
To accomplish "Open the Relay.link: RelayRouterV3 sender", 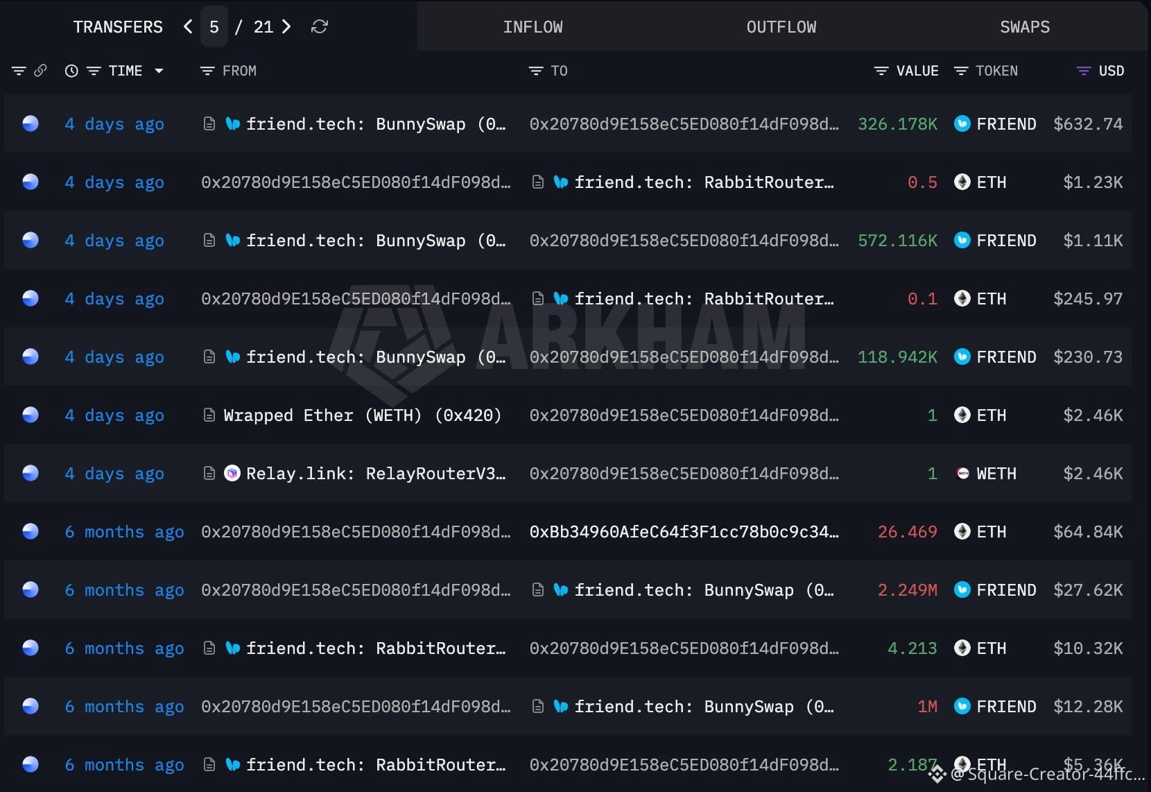I will coord(376,473).
